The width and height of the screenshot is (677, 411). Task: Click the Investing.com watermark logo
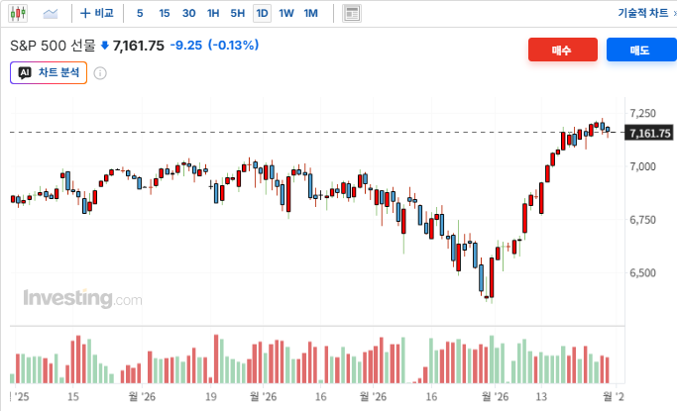[x=82, y=298]
